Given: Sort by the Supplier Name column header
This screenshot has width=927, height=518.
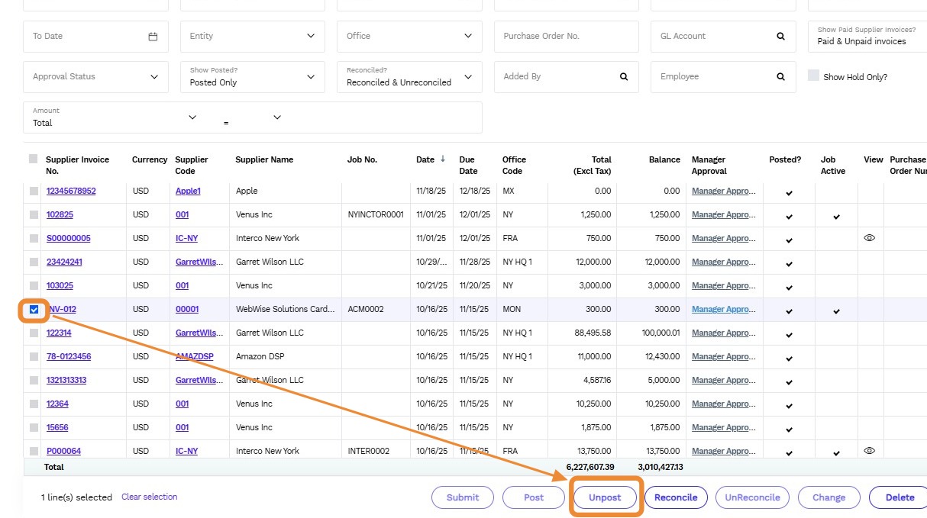Looking at the screenshot, I should (x=264, y=160).
